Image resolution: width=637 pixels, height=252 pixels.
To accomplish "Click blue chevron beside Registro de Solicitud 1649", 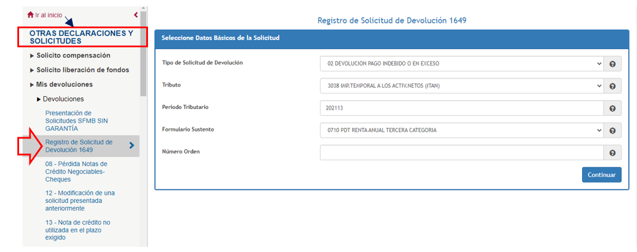I will 132,146.
